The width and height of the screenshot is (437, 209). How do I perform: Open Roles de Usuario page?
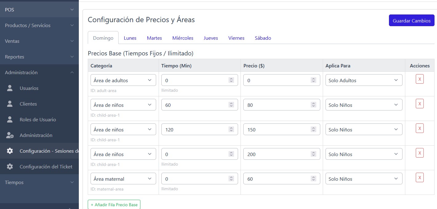tap(39, 119)
